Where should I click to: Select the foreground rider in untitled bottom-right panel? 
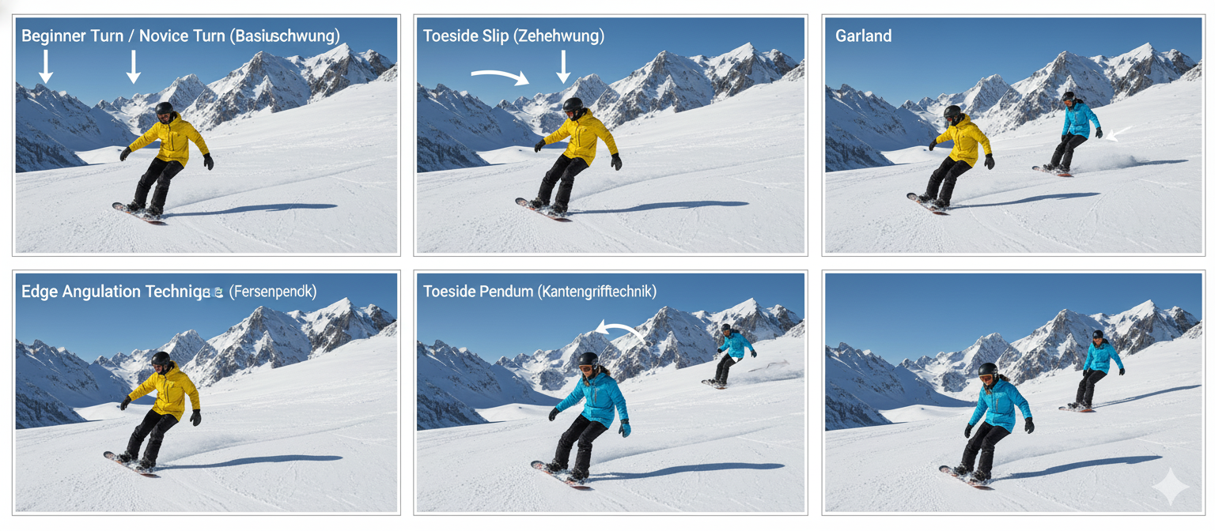(990, 425)
